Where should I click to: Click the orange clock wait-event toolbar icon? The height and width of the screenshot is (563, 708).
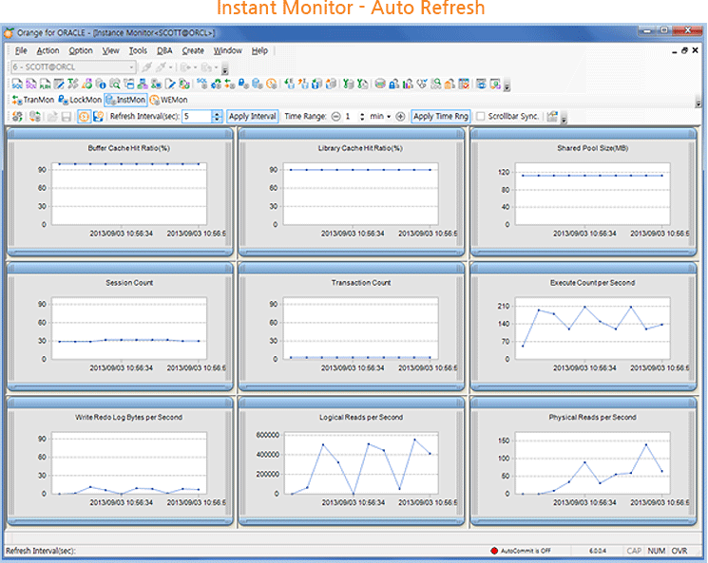pos(272,84)
